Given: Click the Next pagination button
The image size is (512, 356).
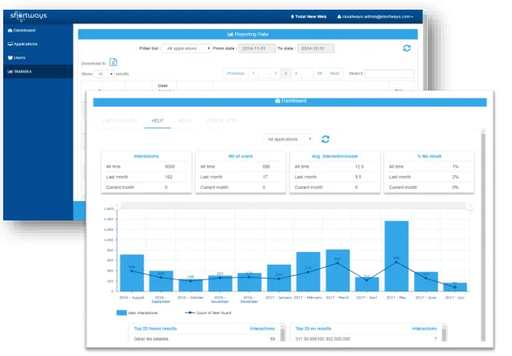Looking at the screenshot, I should click(x=334, y=73).
